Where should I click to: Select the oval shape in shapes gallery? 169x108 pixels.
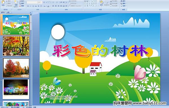96,1
